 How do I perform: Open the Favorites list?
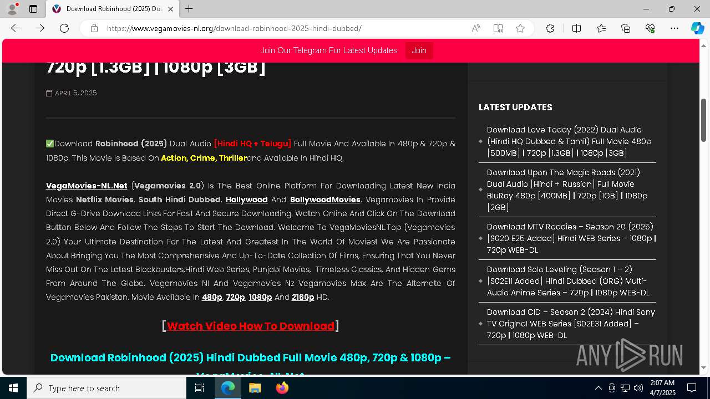tap(601, 28)
